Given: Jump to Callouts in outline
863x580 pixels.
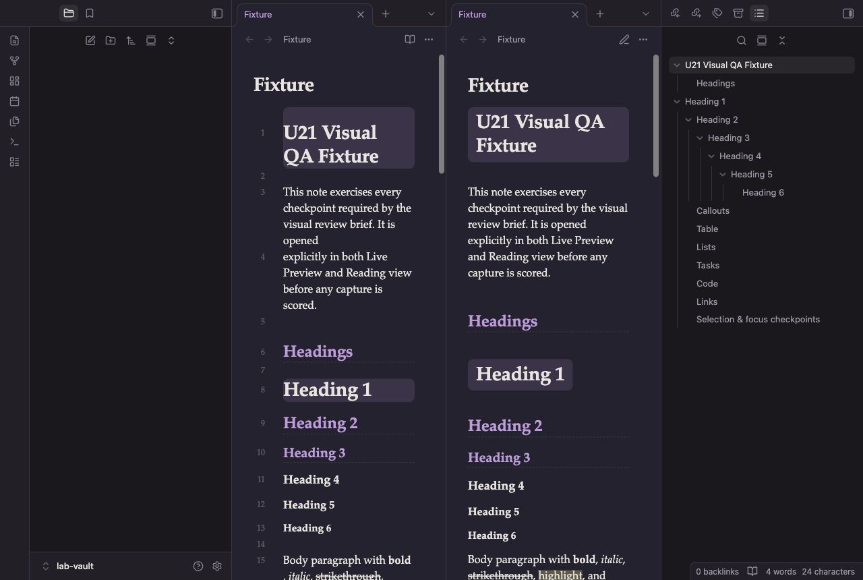Looking at the screenshot, I should (713, 211).
